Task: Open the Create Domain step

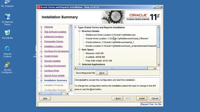Action: pyautogui.click(x=51, y=56)
